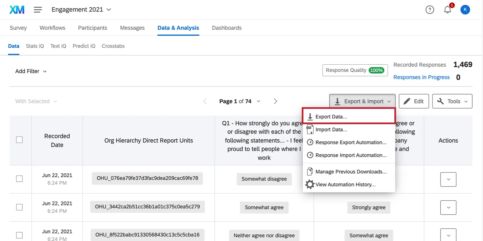Image resolution: width=483 pixels, height=241 pixels.
Task: Switch to the Dashboards tab
Action: (226, 28)
